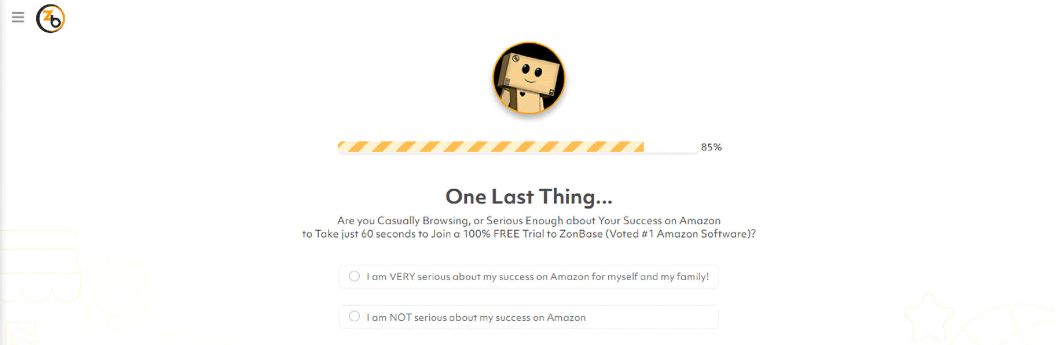Select the NOT serious radio button
The image size is (1056, 345).
(x=355, y=316)
